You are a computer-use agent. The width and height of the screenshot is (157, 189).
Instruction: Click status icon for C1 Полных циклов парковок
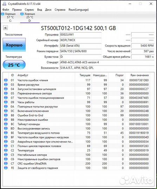[6, 146]
